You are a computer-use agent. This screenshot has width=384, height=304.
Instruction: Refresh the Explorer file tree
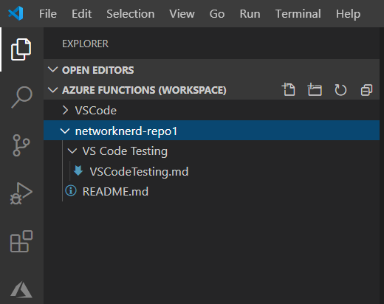pyautogui.click(x=340, y=90)
